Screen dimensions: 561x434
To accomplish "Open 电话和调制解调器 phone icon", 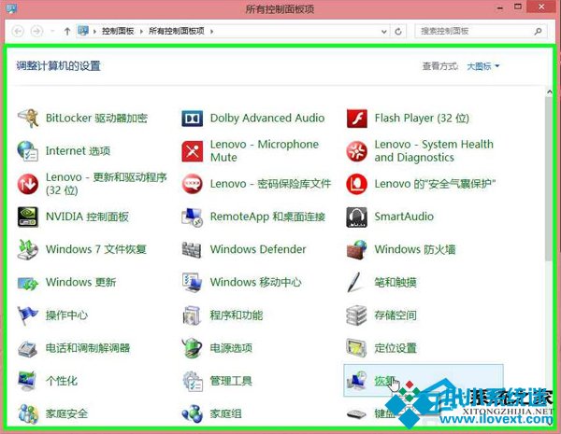I will coord(28,348).
